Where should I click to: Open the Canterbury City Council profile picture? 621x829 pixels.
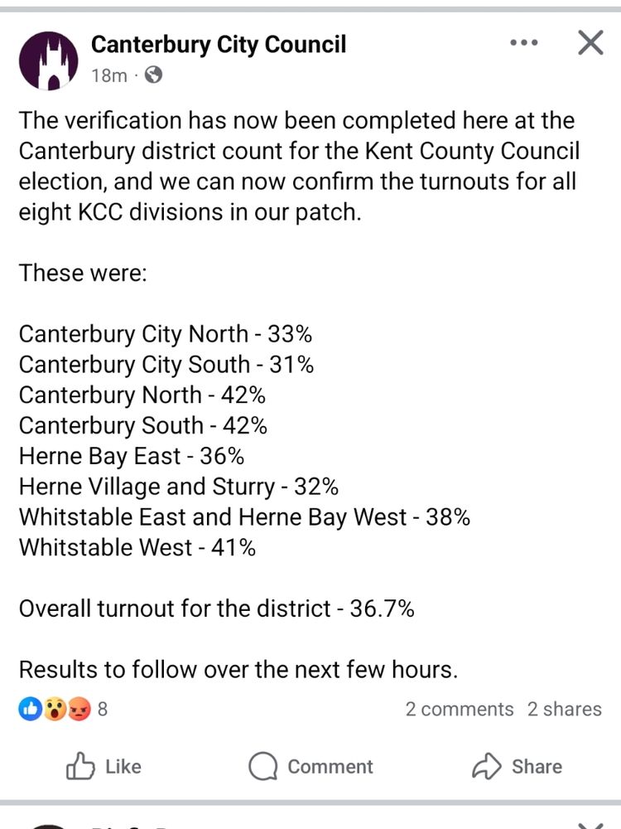click(x=49, y=59)
